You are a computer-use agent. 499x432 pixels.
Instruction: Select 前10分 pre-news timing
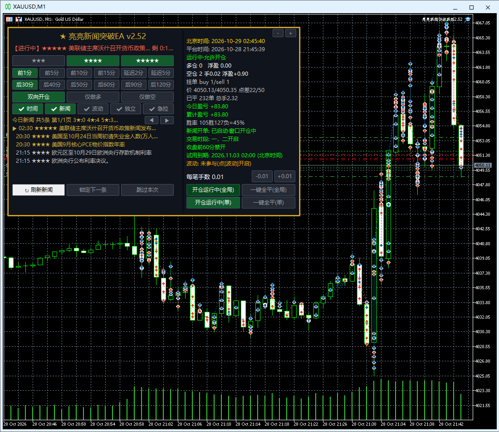tap(79, 73)
